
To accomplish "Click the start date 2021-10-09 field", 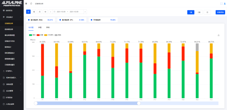I will [61, 12].
